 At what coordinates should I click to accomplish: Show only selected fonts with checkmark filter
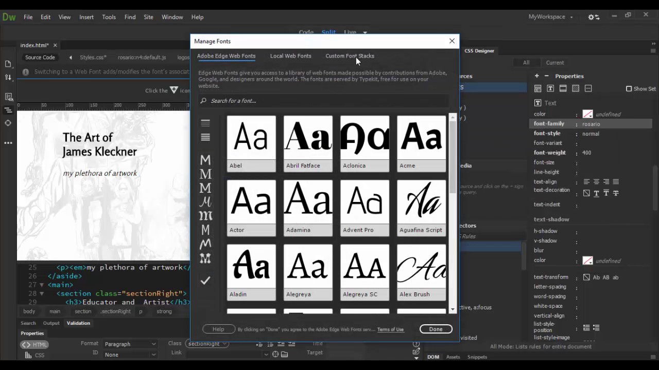(205, 280)
